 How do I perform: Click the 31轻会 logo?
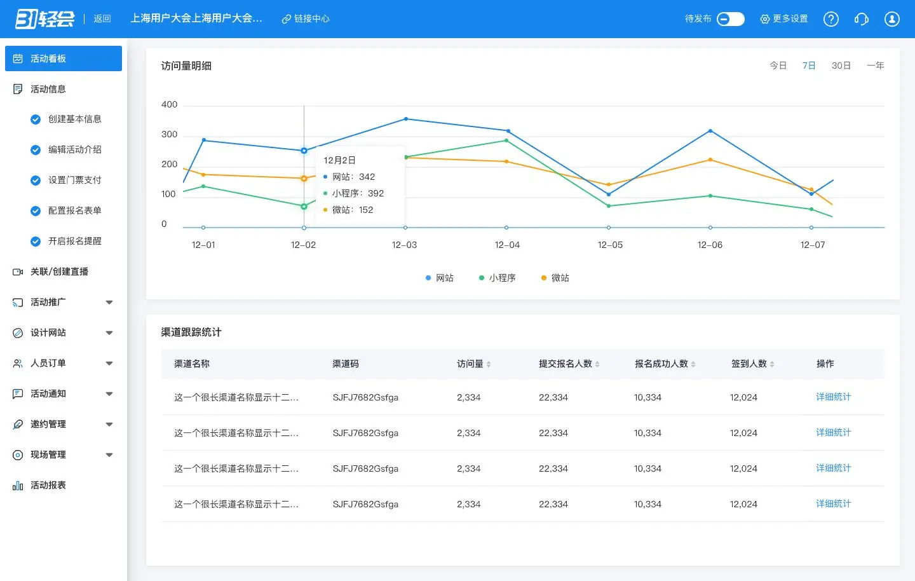click(x=44, y=19)
